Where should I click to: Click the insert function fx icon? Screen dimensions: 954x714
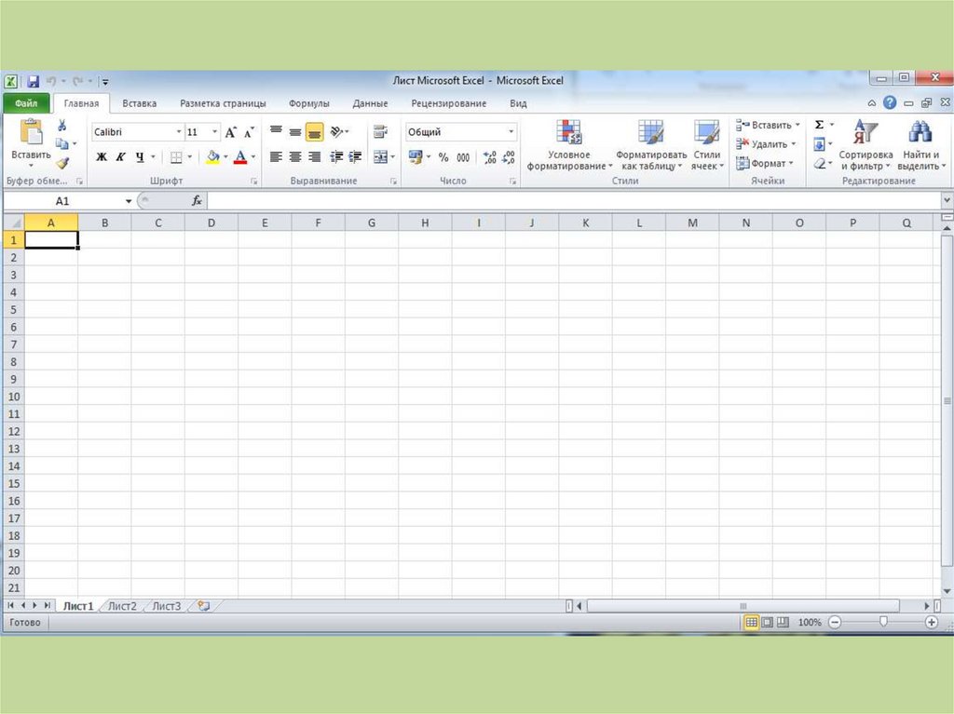click(x=197, y=201)
